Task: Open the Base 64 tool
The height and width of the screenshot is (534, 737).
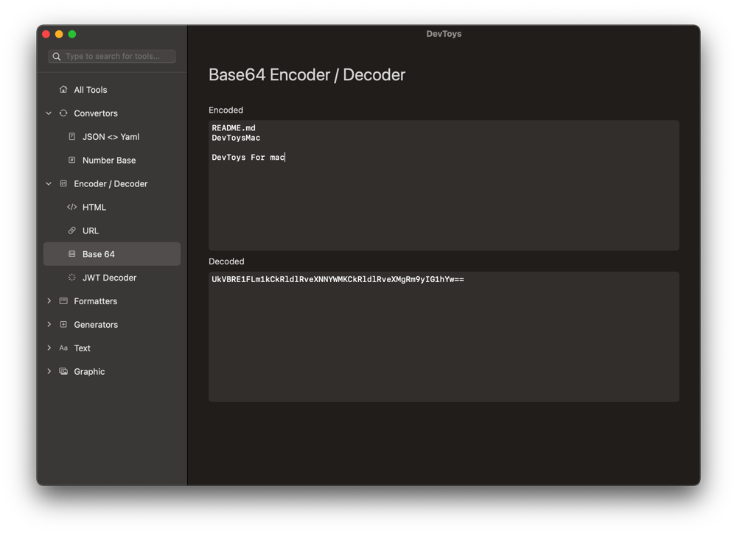Action: pos(99,254)
